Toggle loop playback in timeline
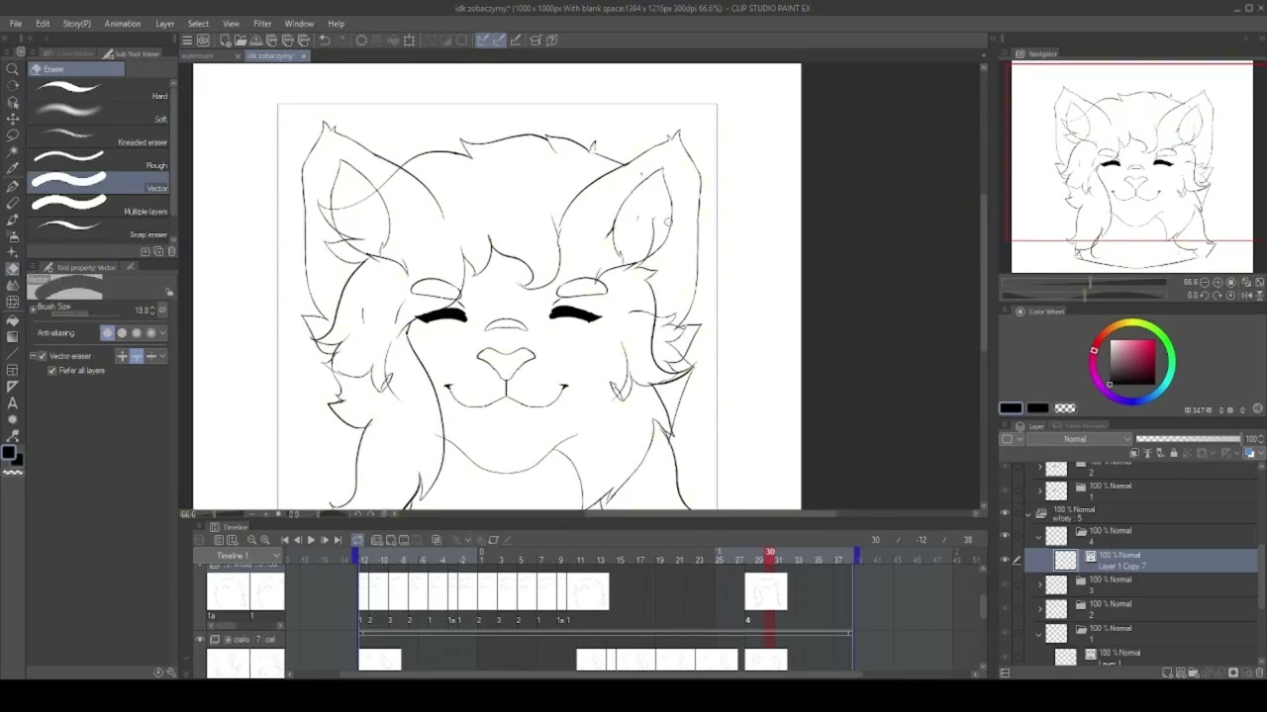The height and width of the screenshot is (712, 1267). (x=357, y=540)
